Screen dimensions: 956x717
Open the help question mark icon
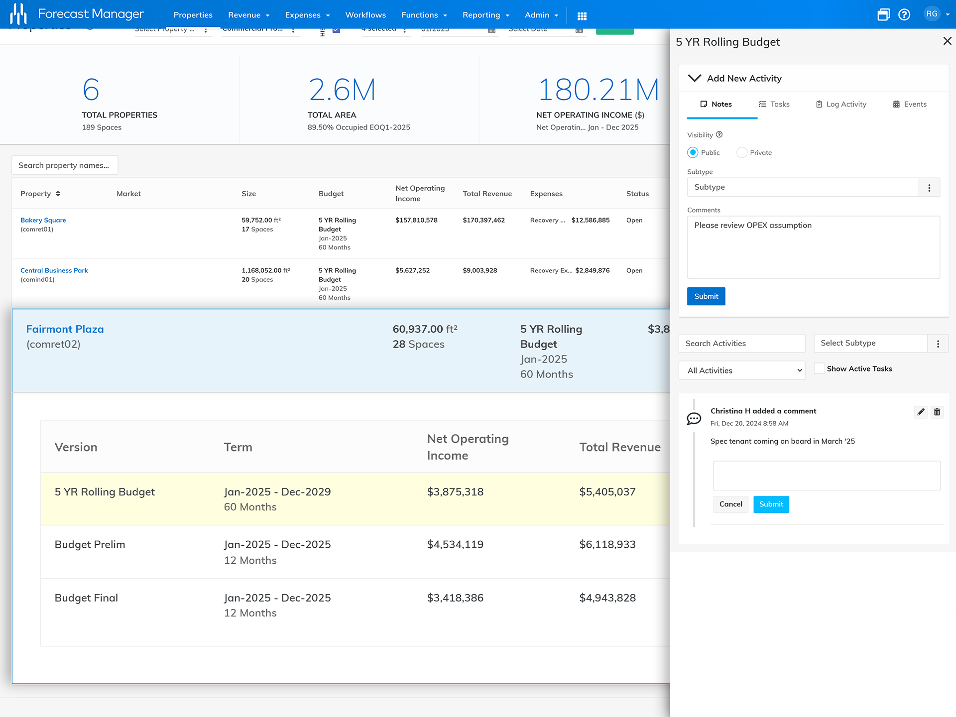pos(904,14)
